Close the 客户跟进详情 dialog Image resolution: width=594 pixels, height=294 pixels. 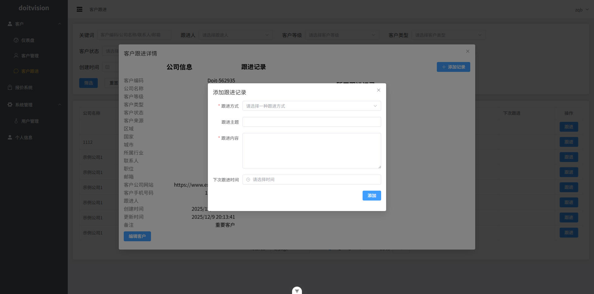(x=467, y=51)
